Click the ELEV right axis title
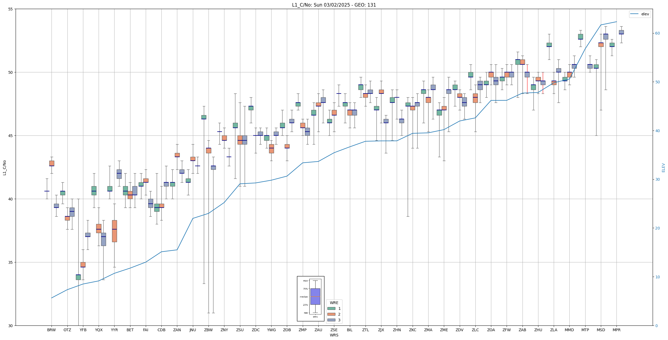 click(x=663, y=168)
